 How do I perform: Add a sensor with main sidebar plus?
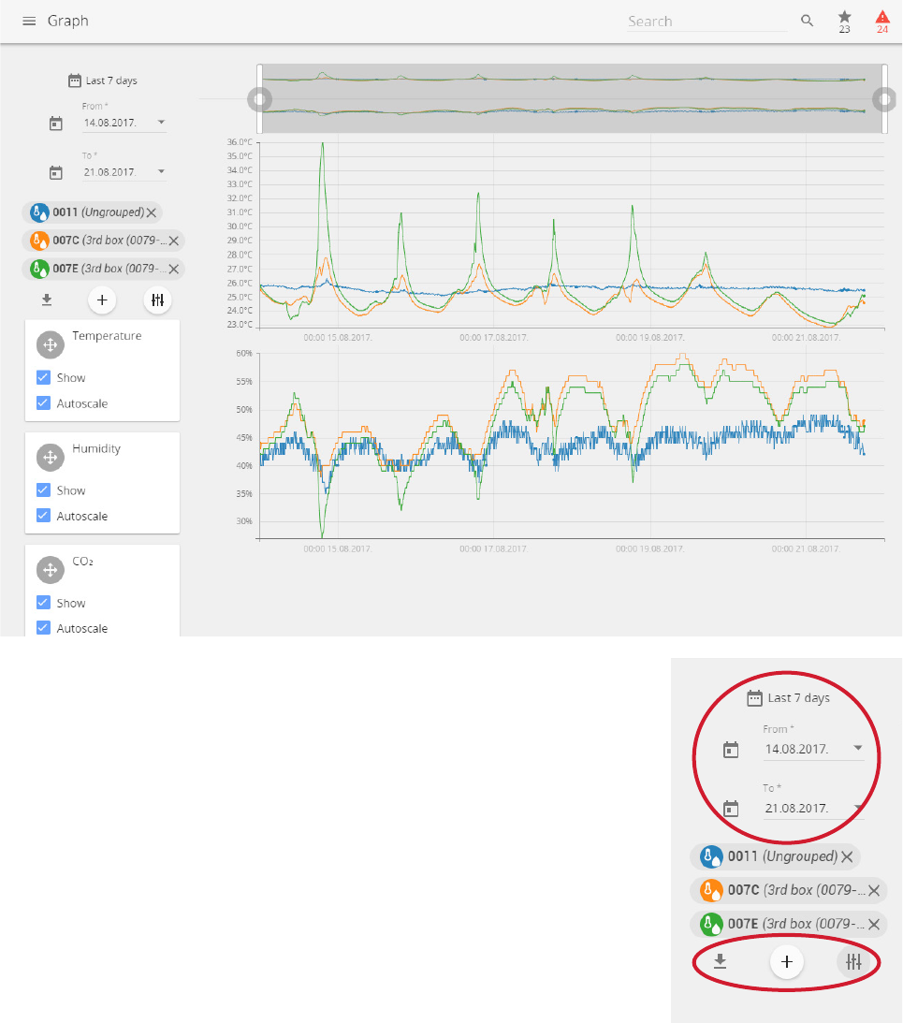click(x=102, y=300)
